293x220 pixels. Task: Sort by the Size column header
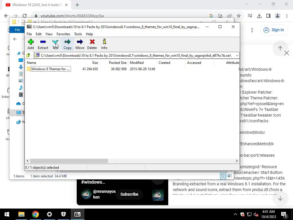[x=85, y=63]
